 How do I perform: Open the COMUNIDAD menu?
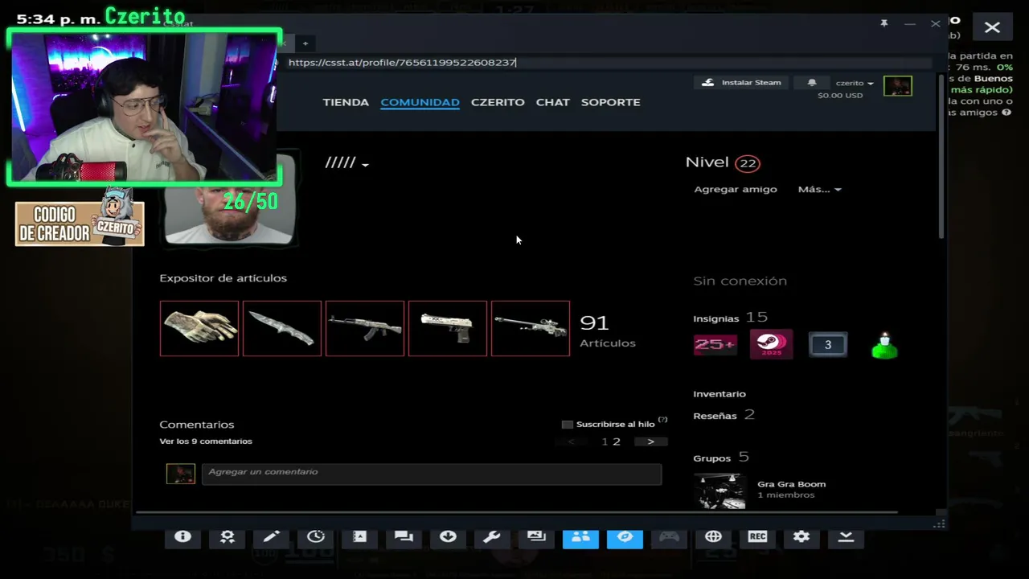tap(420, 102)
